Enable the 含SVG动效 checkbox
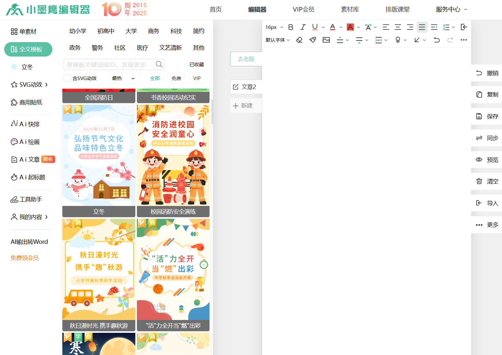The height and width of the screenshot is (355, 502). pyautogui.click(x=67, y=78)
